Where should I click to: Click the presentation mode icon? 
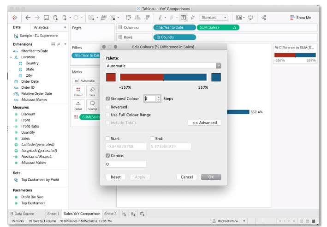pyautogui.click(x=250, y=18)
